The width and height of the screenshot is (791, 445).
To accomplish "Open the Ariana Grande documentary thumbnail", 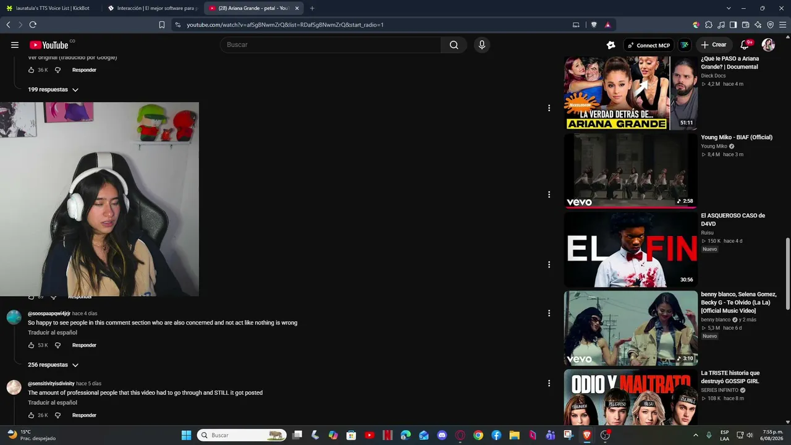I will coord(630,93).
